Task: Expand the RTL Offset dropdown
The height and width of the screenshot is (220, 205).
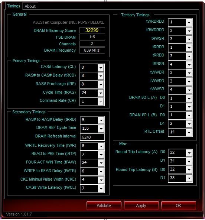Action: [x=189, y=132]
